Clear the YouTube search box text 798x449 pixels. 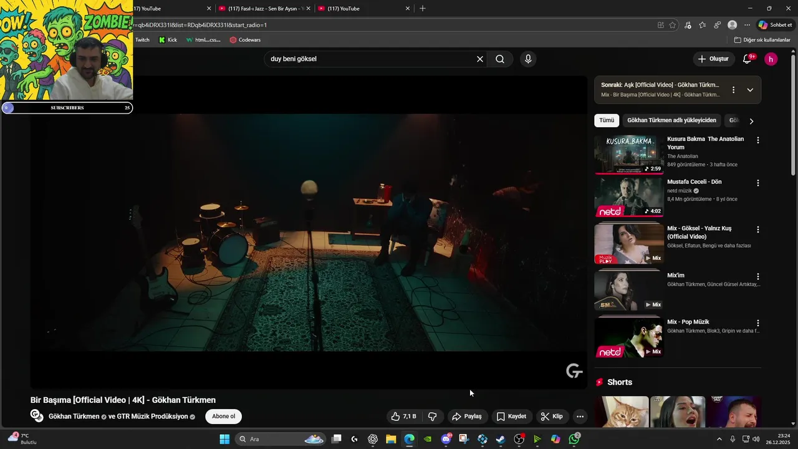pos(480,59)
